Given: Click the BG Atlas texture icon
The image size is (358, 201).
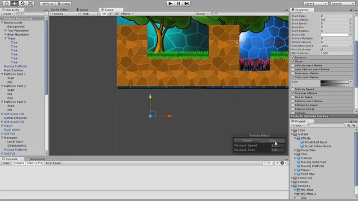Looking at the screenshot, I should point(298,190).
